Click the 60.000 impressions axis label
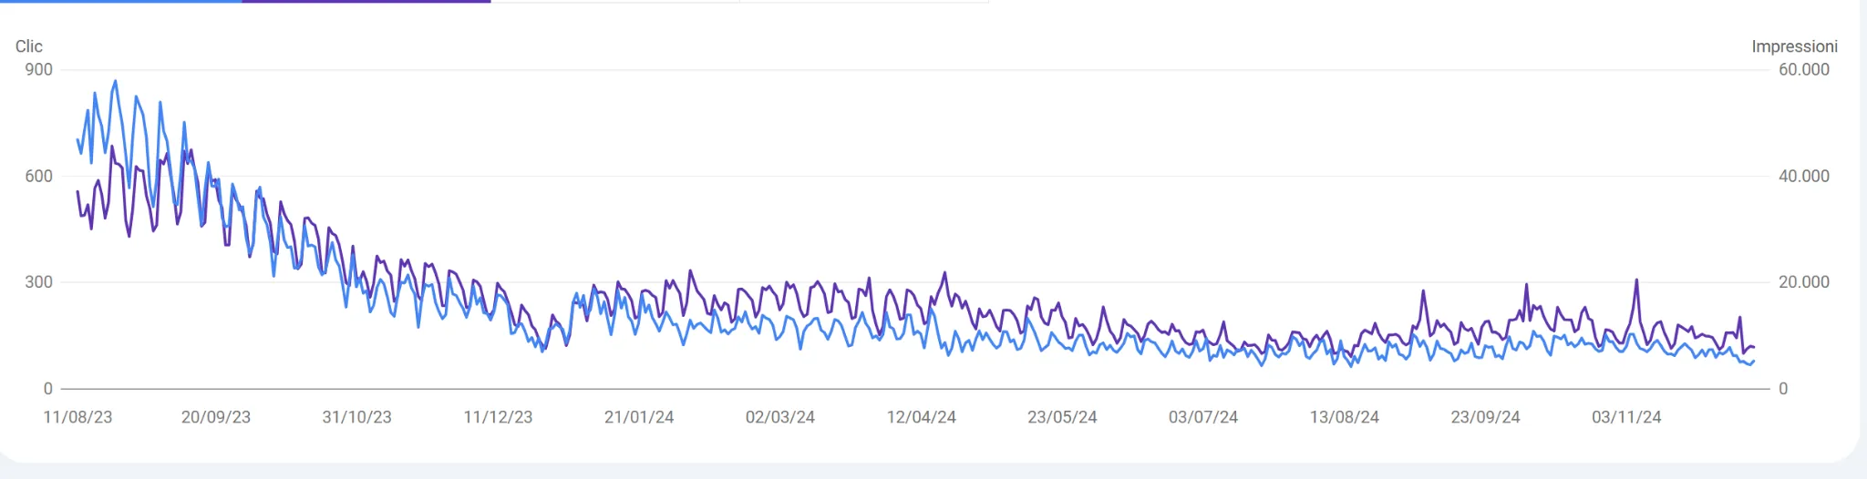 [1803, 70]
